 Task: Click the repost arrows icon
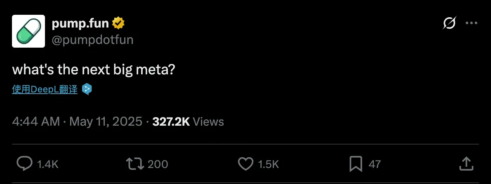[135, 164]
